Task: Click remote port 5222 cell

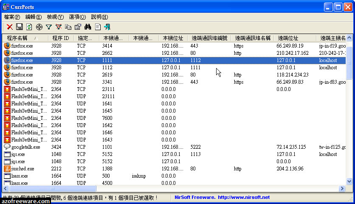Action: 195,147
